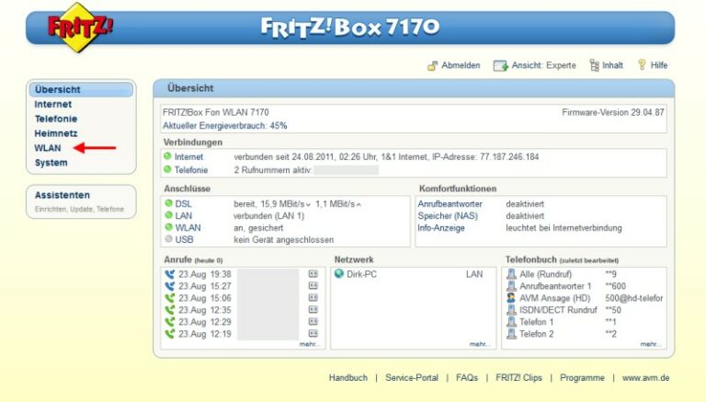
Task: Click call icon for 23.Aug 12:19
Action: (170, 334)
